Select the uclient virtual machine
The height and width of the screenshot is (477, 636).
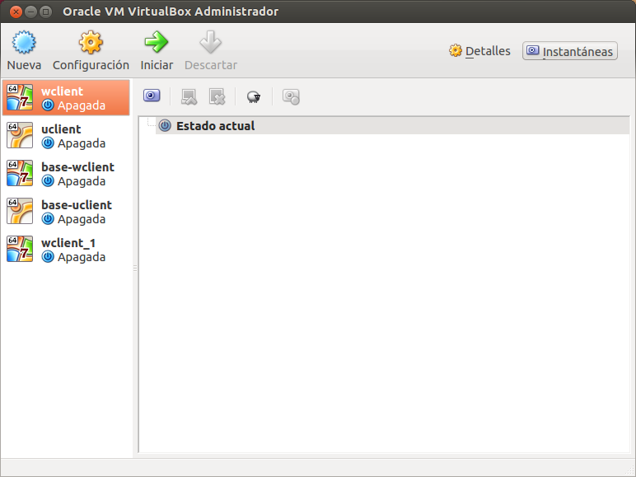66,135
